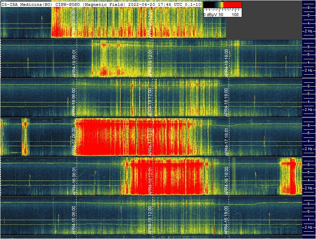Click the APR4-17 06:00 time marker
Screen dimensions: 316x239
(x=73, y=141)
